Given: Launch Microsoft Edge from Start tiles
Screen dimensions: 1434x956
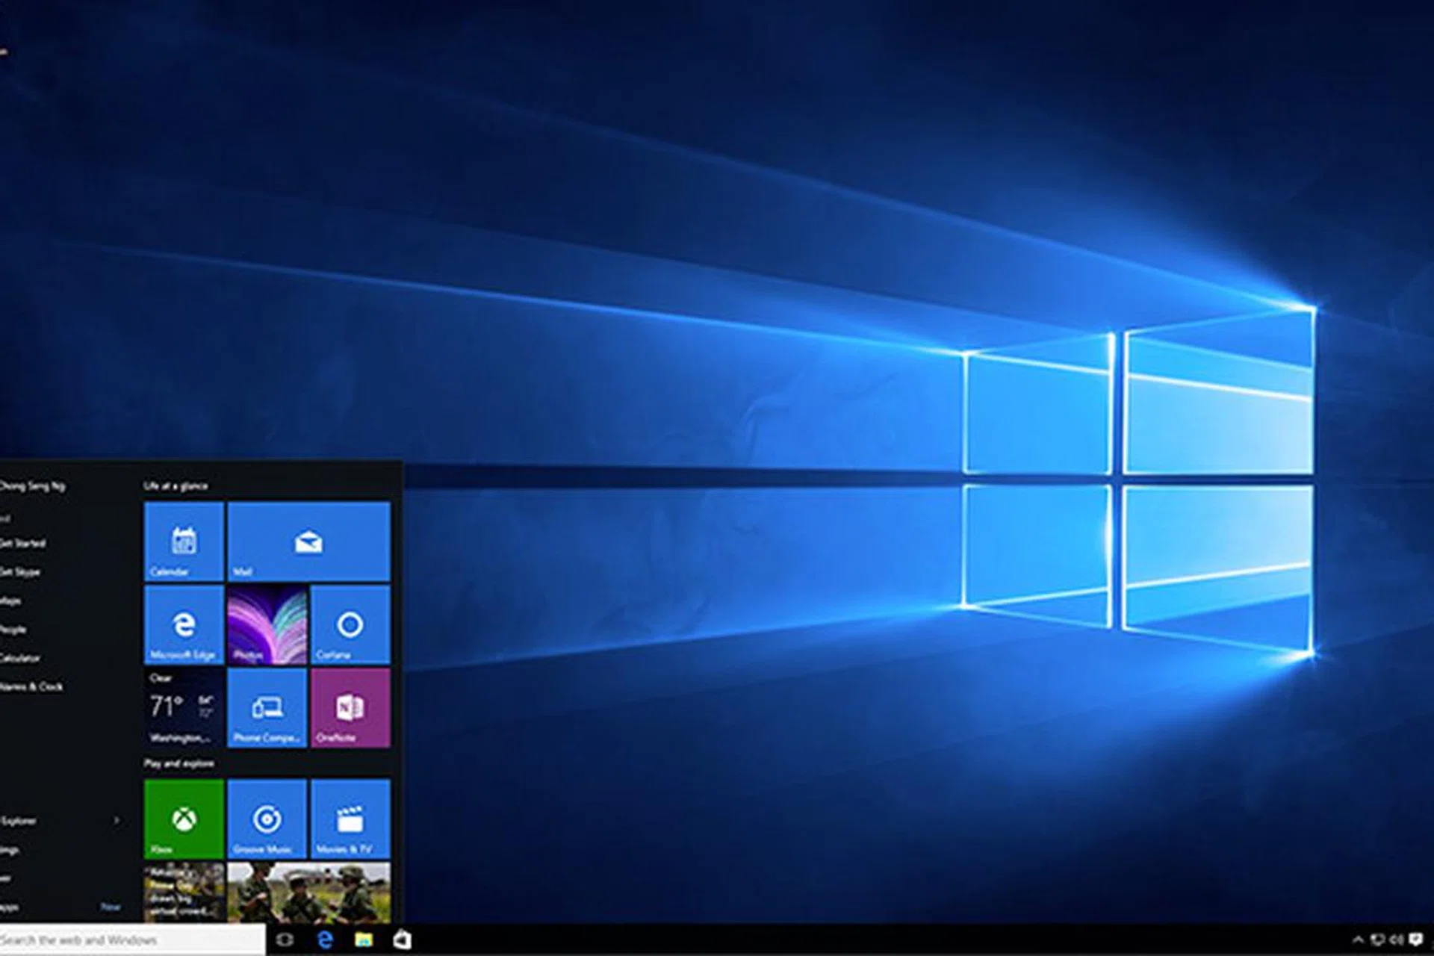Looking at the screenshot, I should click(x=184, y=624).
